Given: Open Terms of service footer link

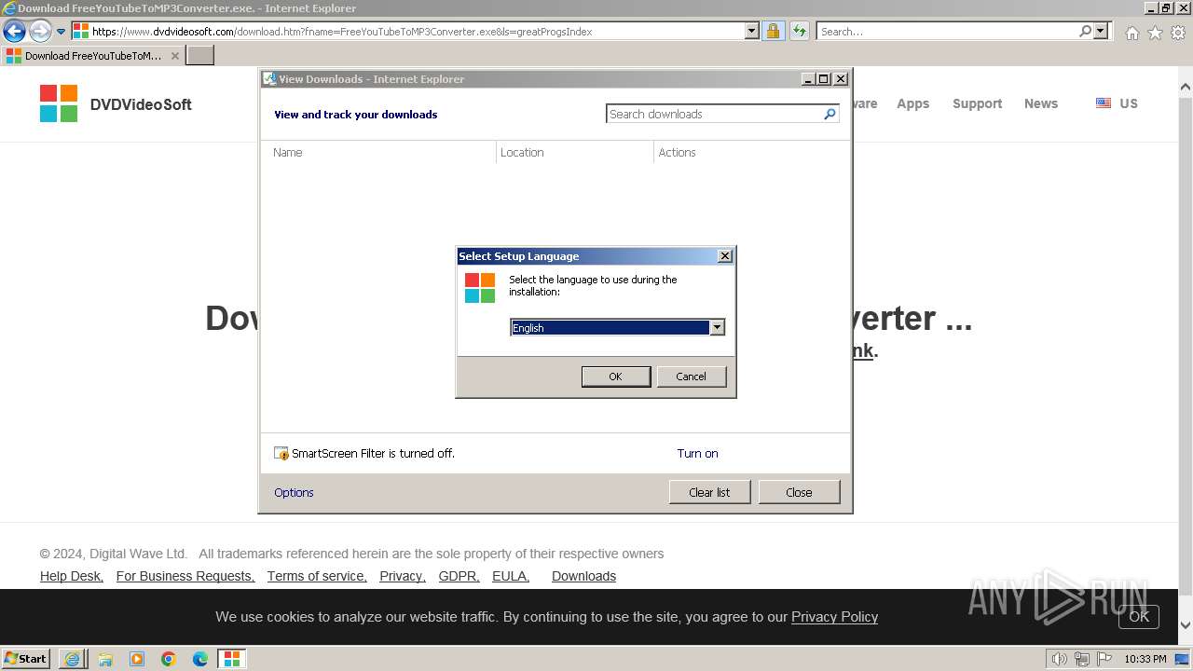Looking at the screenshot, I should click(317, 576).
